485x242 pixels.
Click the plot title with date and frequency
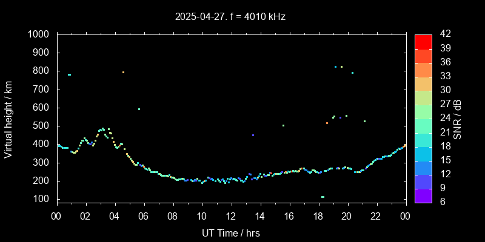[230, 17]
